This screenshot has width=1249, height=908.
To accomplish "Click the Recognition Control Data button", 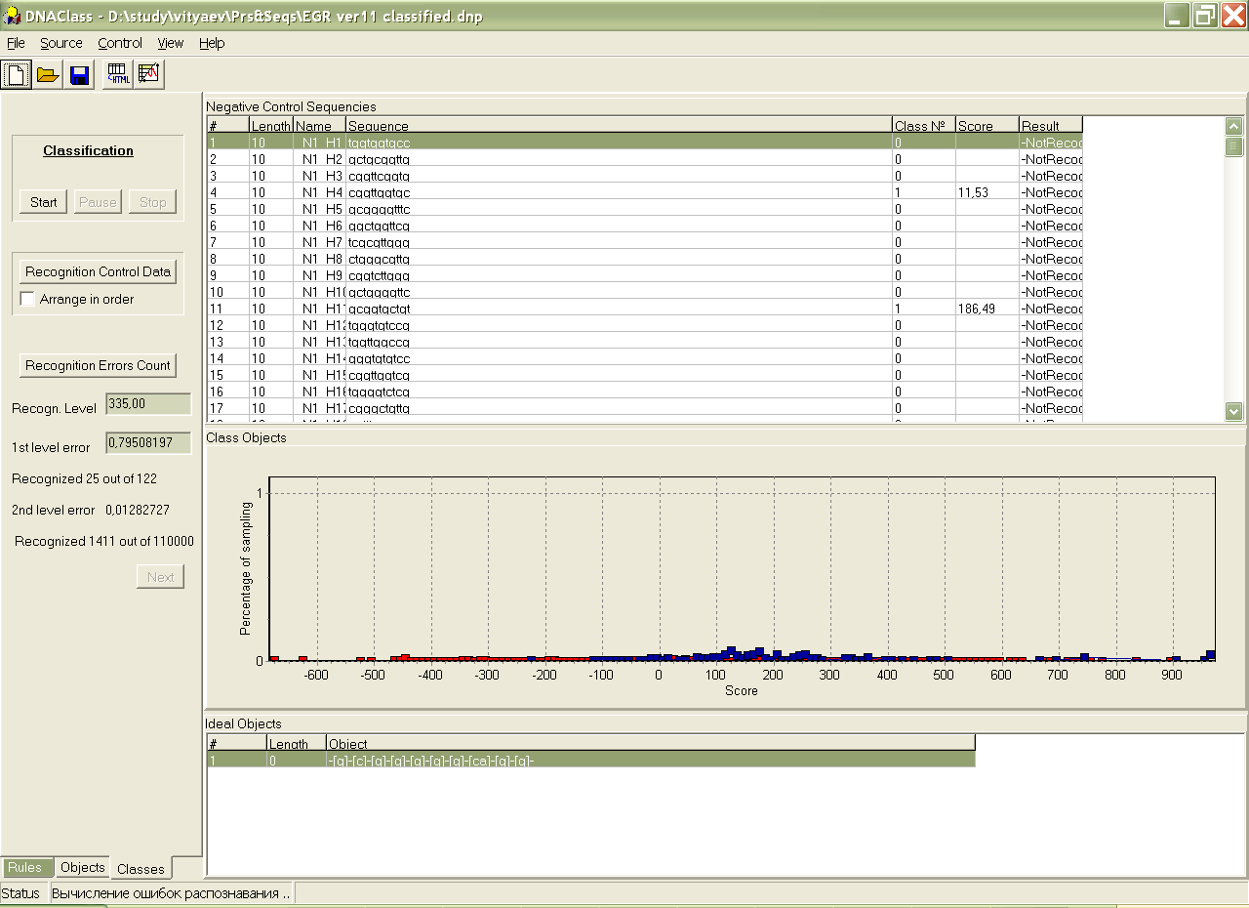I will (98, 271).
